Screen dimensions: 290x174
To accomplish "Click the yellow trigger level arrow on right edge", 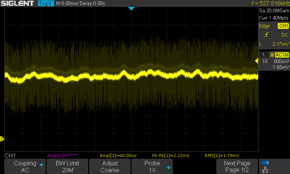I will point(256,62).
